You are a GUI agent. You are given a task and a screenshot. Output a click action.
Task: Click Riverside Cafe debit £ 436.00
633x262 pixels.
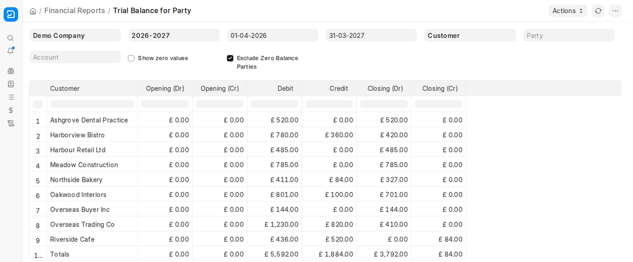[275, 239]
